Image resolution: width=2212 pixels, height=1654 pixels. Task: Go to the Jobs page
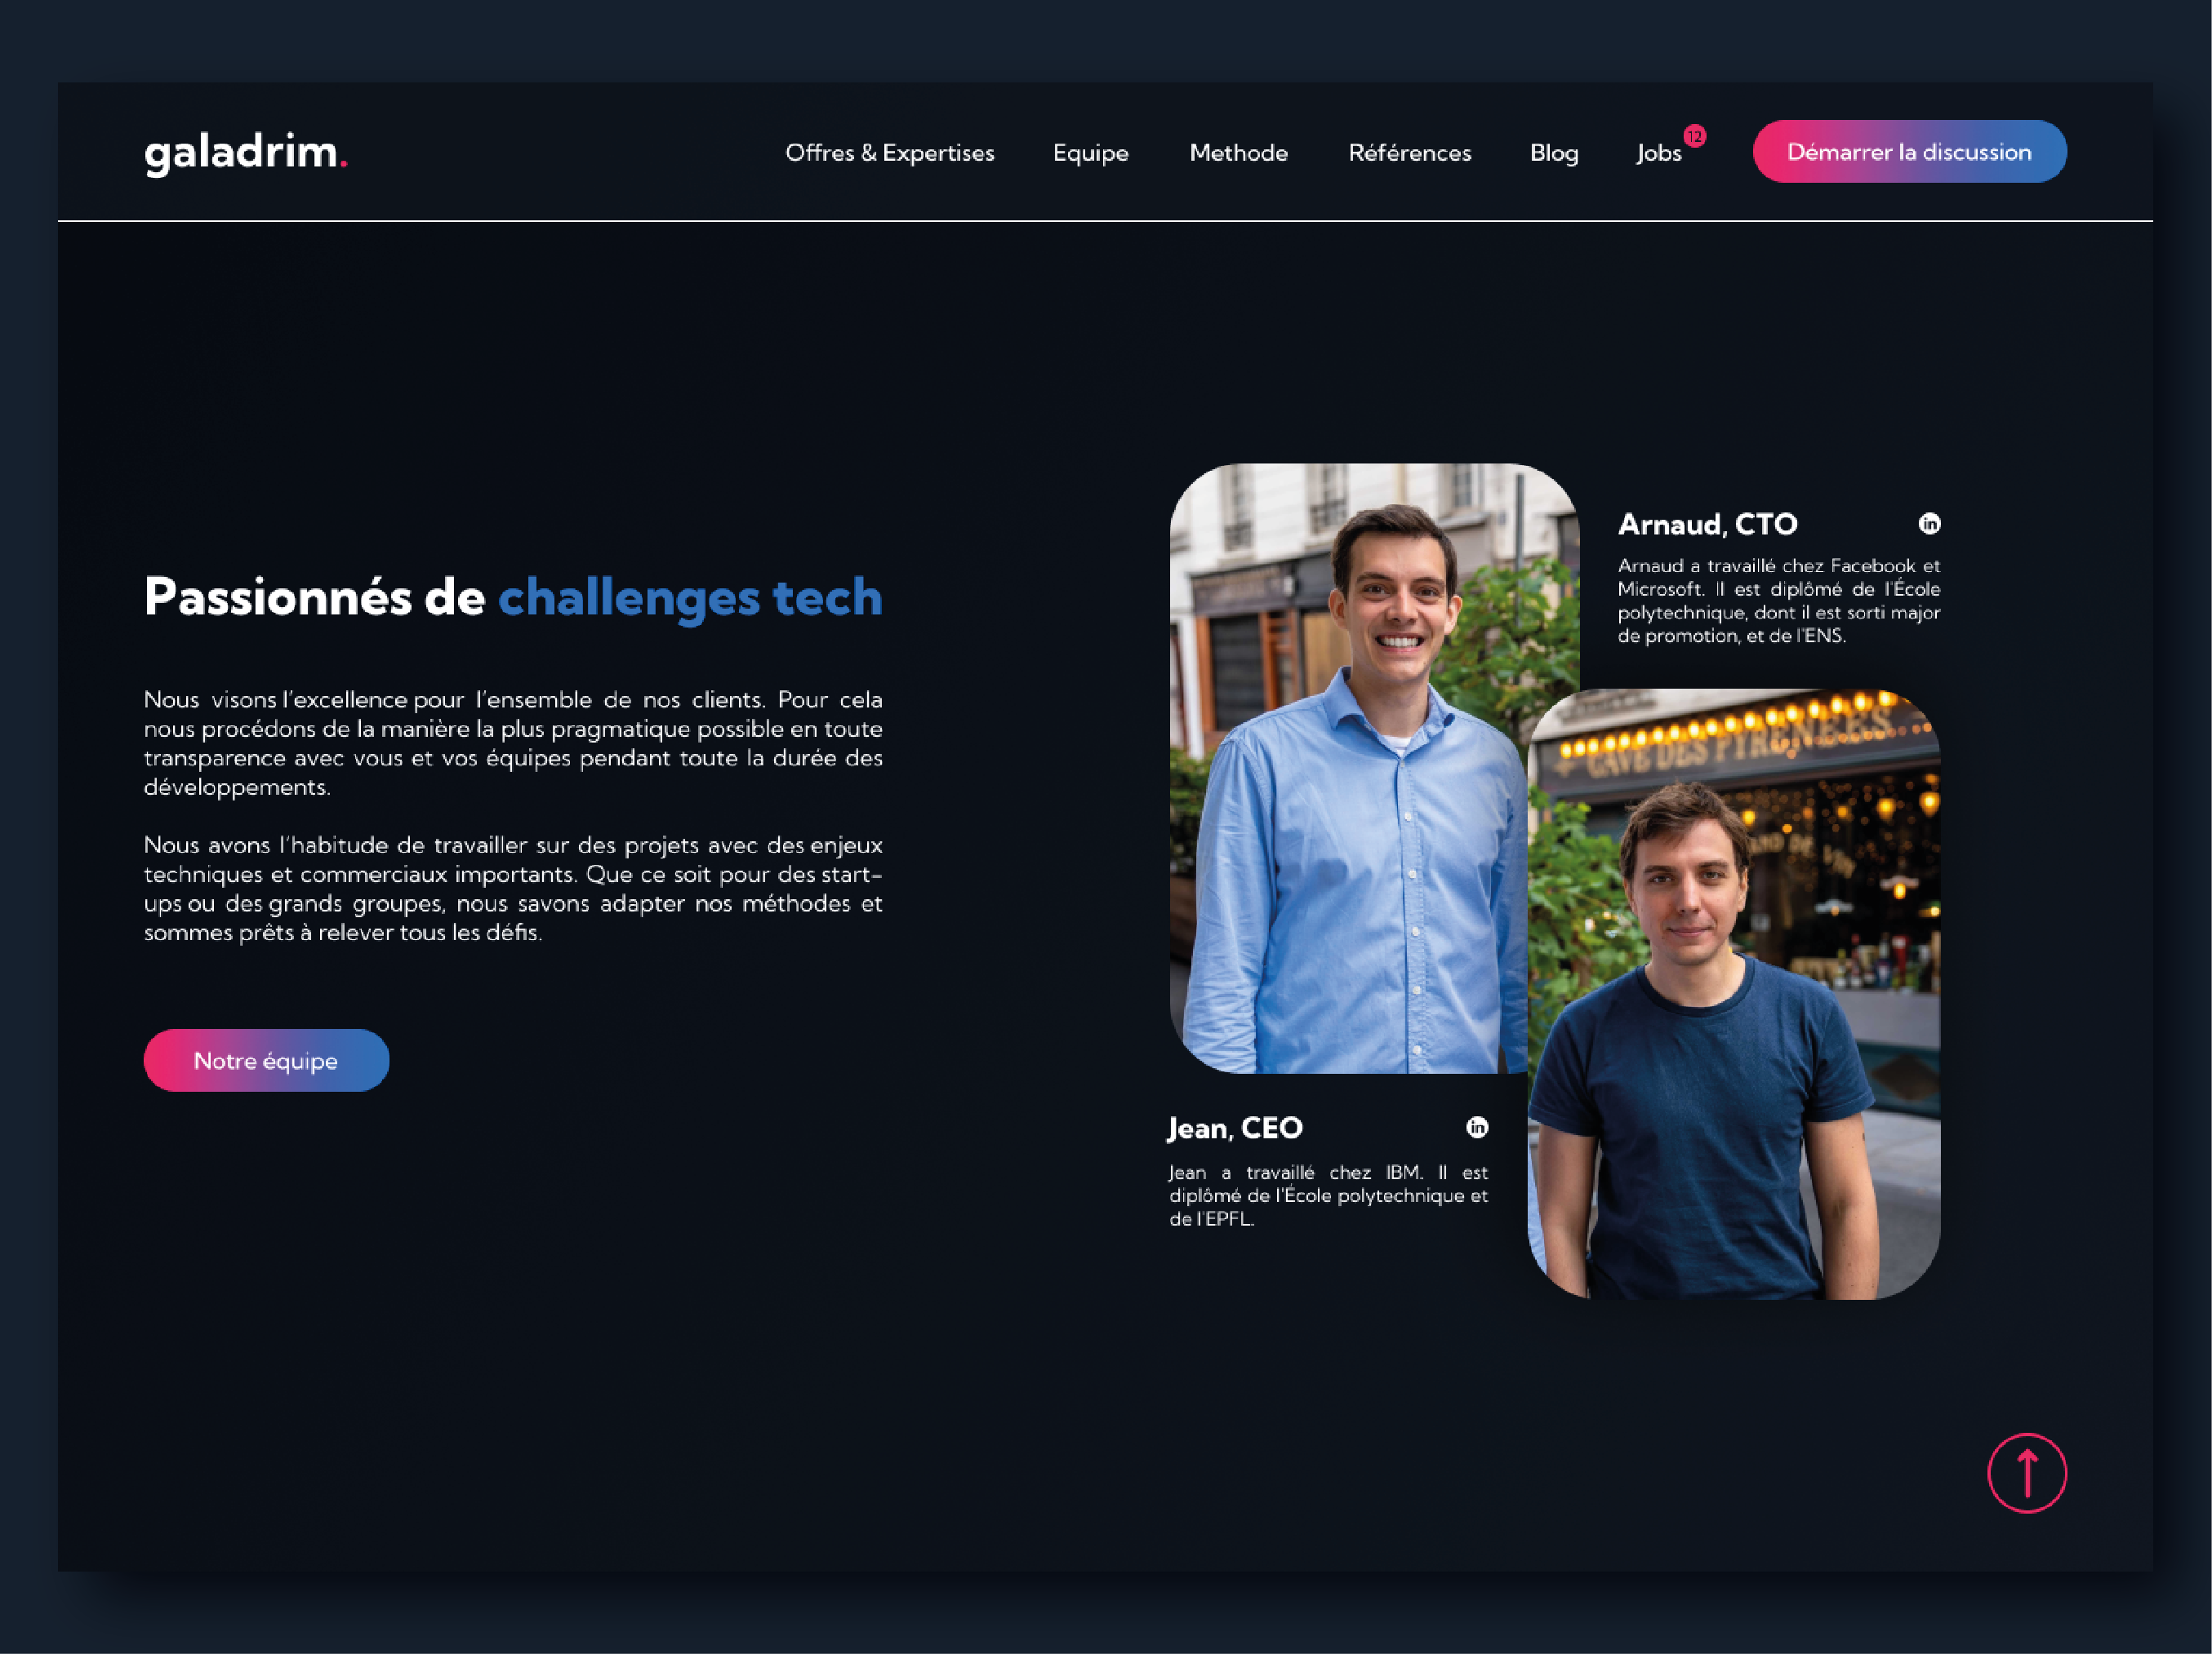coord(1659,153)
